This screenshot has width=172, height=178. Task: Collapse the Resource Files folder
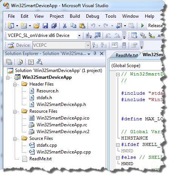15,112
